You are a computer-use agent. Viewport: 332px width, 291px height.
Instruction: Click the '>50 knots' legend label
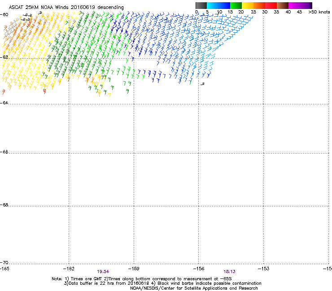click(319, 12)
